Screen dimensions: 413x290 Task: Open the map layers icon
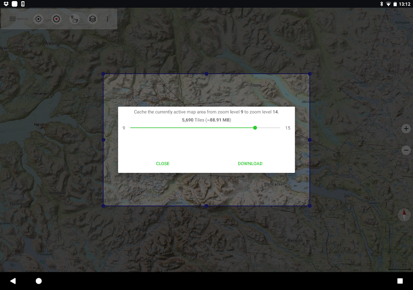[x=92, y=19]
